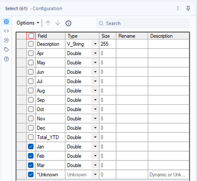The image size is (197, 181).
Task: Pin the Configuration window
Action: [x=188, y=8]
